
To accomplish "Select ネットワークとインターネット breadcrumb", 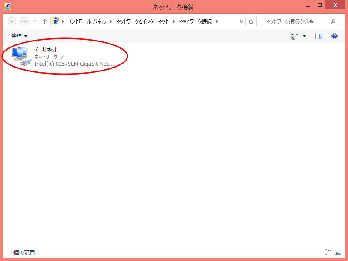I will click(x=143, y=21).
